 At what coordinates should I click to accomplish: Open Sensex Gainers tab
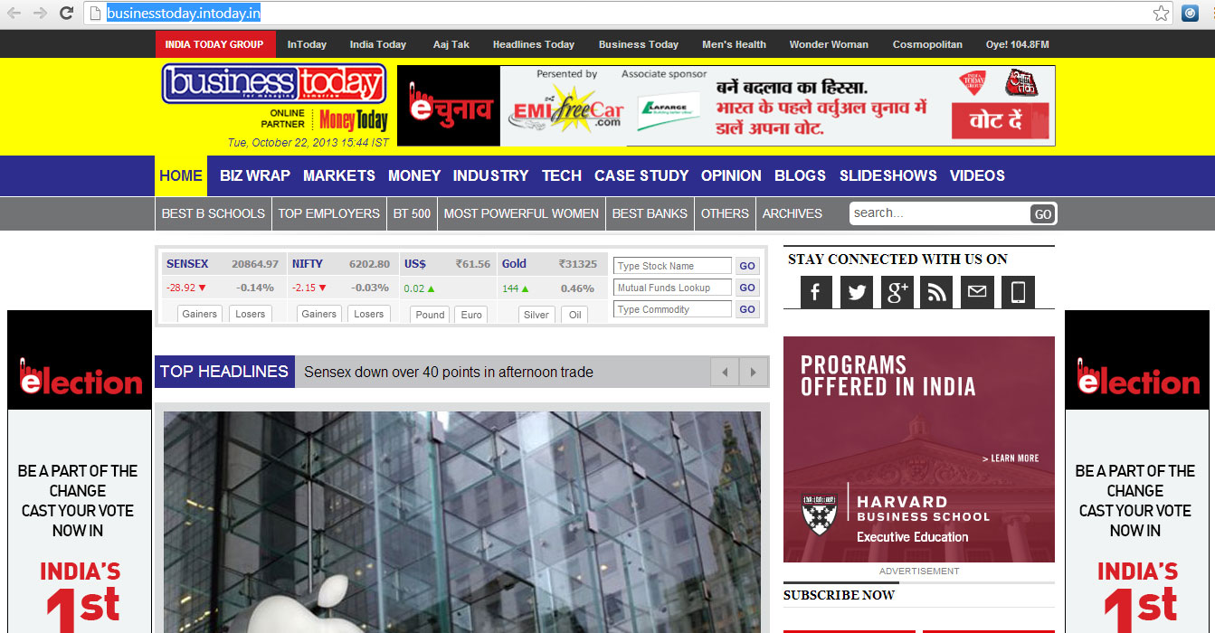point(199,314)
